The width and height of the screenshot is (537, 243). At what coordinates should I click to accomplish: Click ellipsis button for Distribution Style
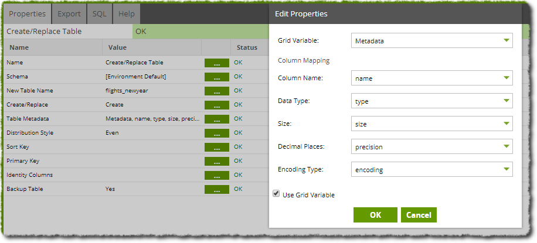[217, 133]
